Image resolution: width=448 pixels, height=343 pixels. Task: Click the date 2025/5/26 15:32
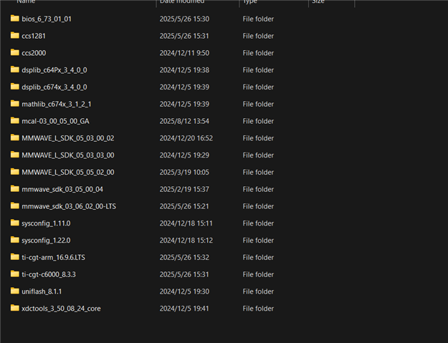184,257
